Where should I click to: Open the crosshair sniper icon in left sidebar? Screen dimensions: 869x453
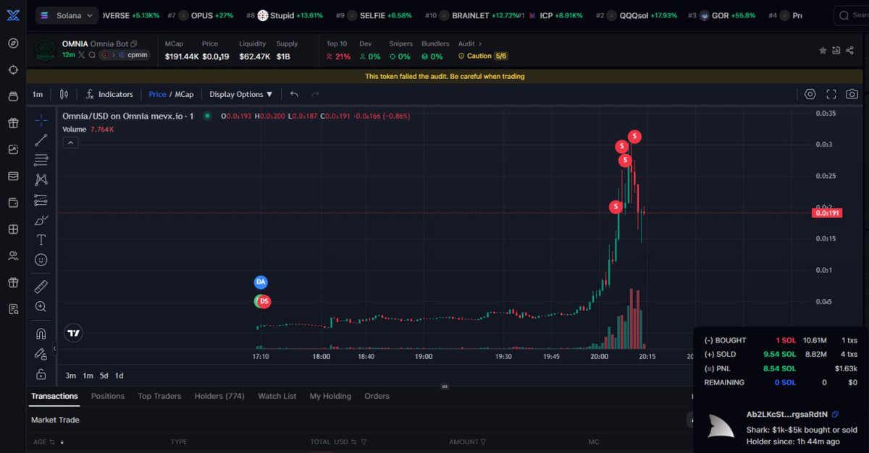tap(13, 70)
